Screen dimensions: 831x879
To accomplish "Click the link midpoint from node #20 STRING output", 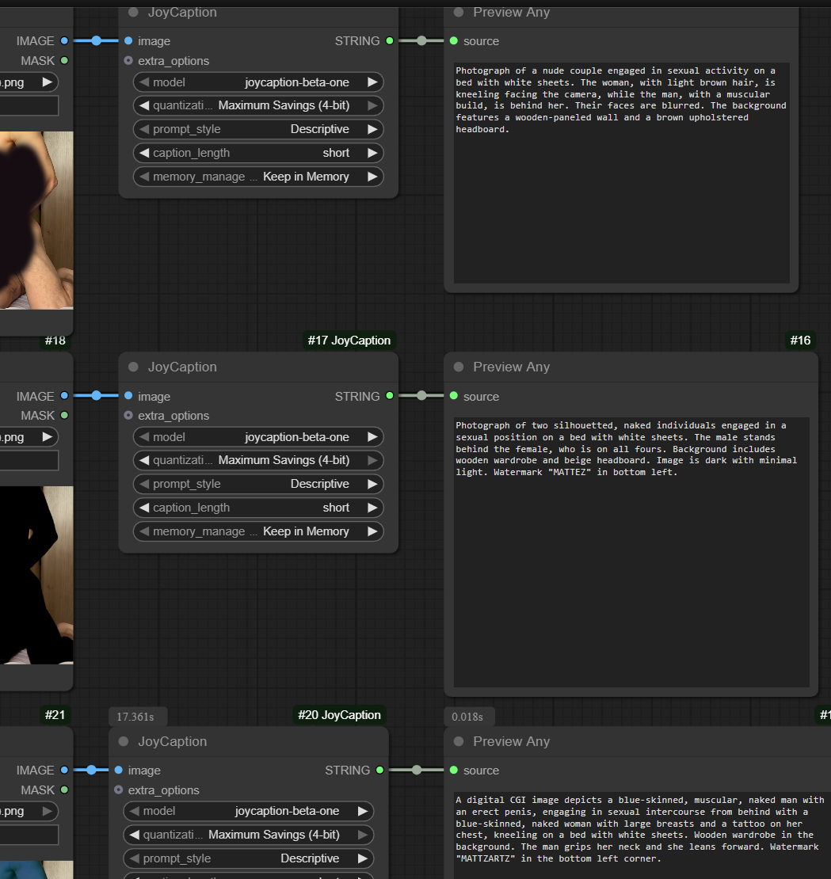I will coord(417,771).
